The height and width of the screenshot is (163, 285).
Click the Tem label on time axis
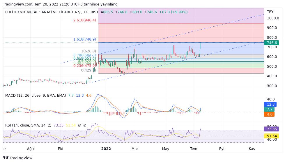coord(194,149)
